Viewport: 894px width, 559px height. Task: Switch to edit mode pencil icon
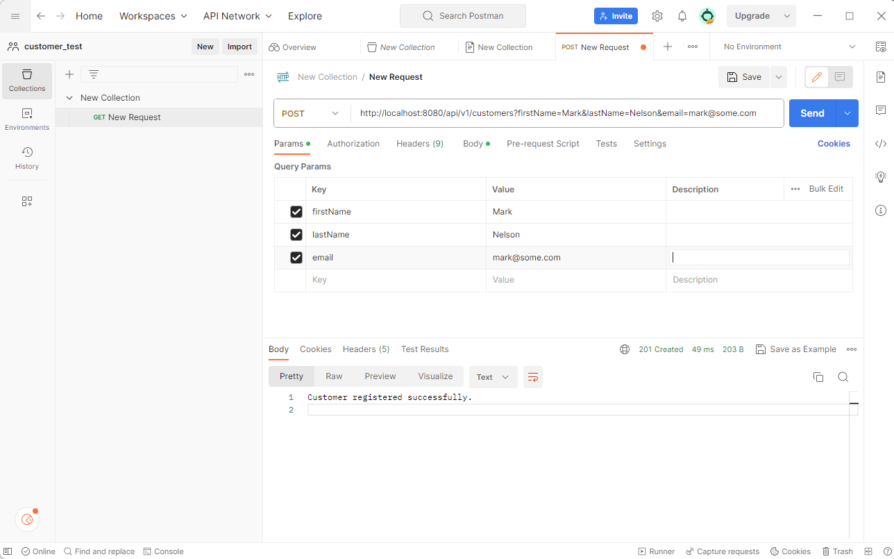(817, 77)
